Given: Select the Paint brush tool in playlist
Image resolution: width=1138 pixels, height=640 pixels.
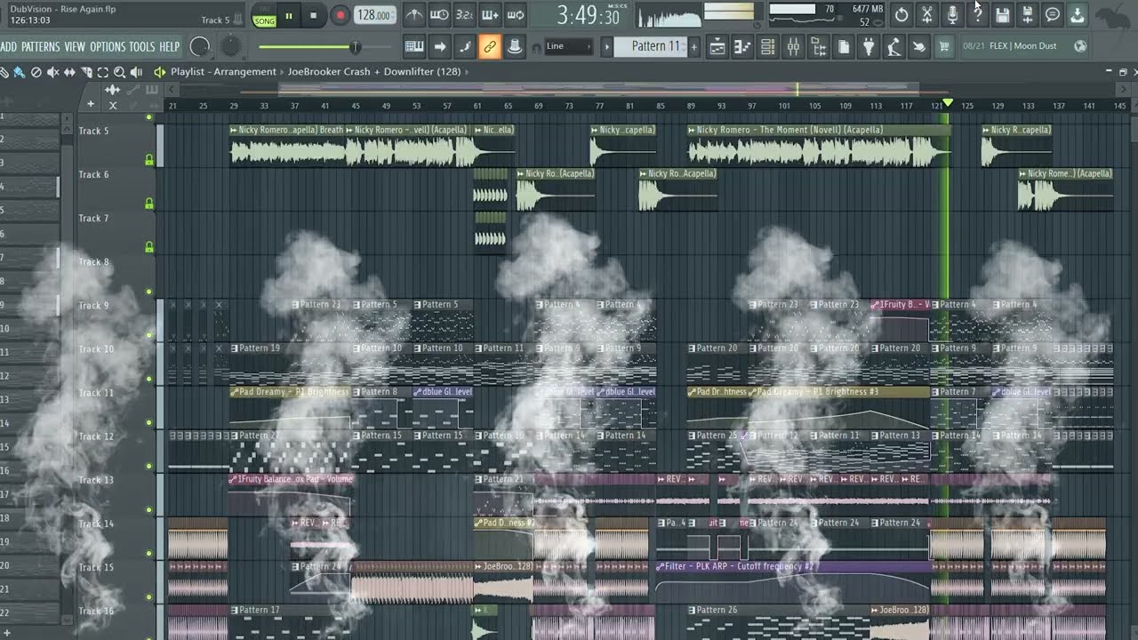Looking at the screenshot, I should tap(19, 72).
